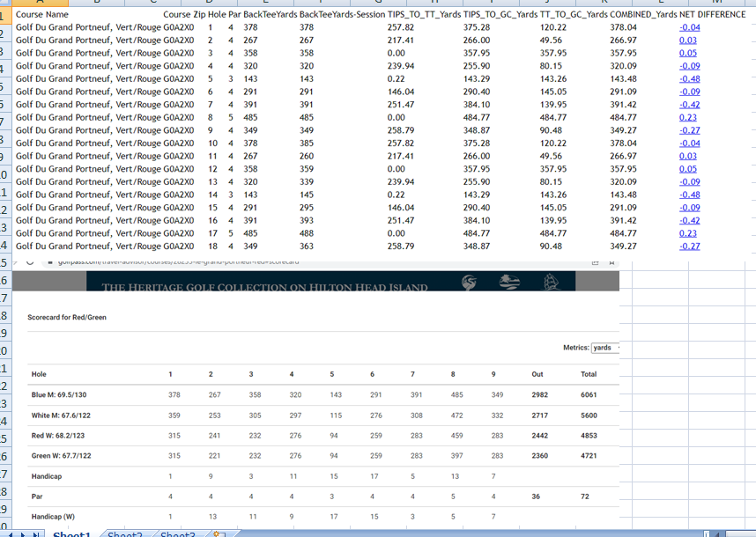Select the 375.28 TIPS_TO_GC cell for hole 10

click(x=477, y=143)
